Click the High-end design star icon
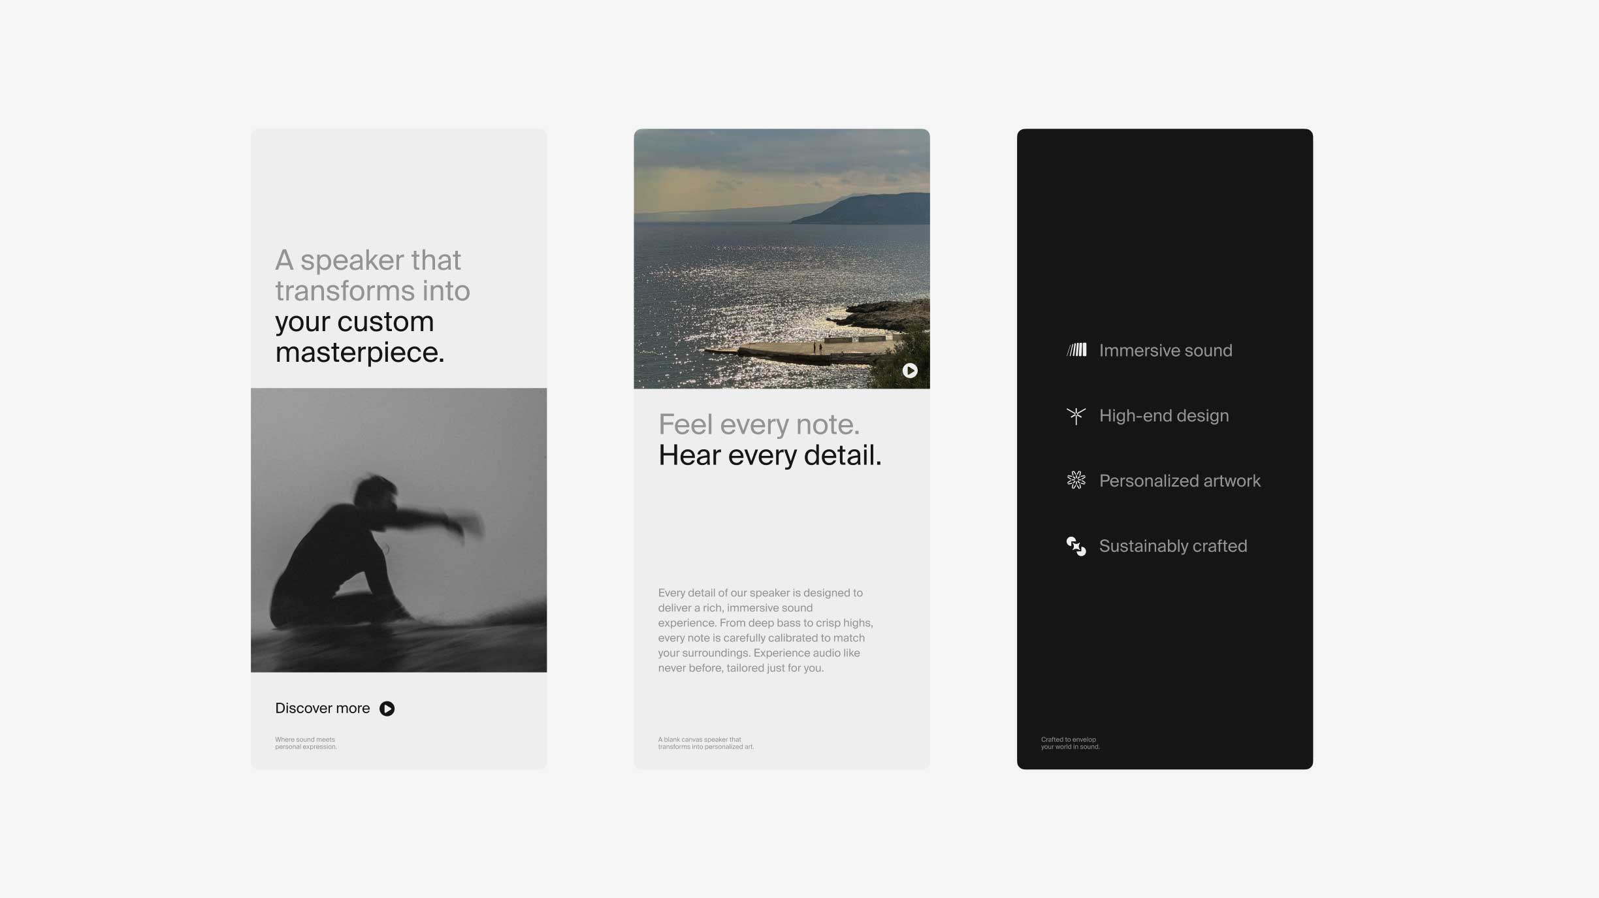This screenshot has height=898, width=1599. 1076,415
